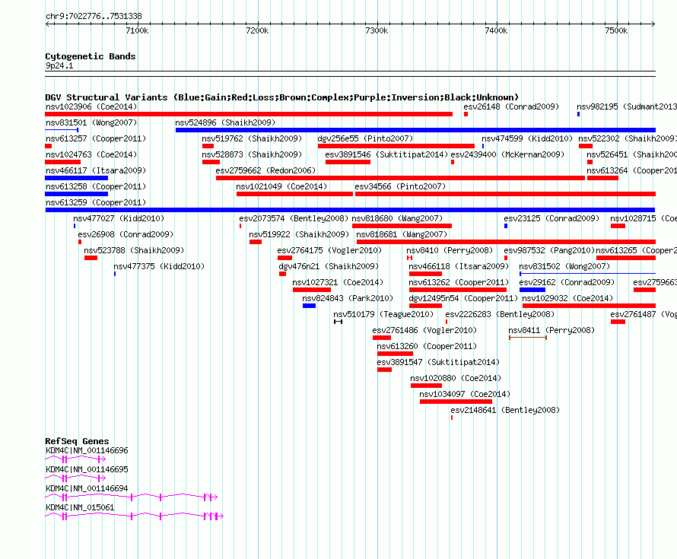Select the nsv1021049 (Coe2014) variant label
The image size is (677, 559).
(x=281, y=186)
